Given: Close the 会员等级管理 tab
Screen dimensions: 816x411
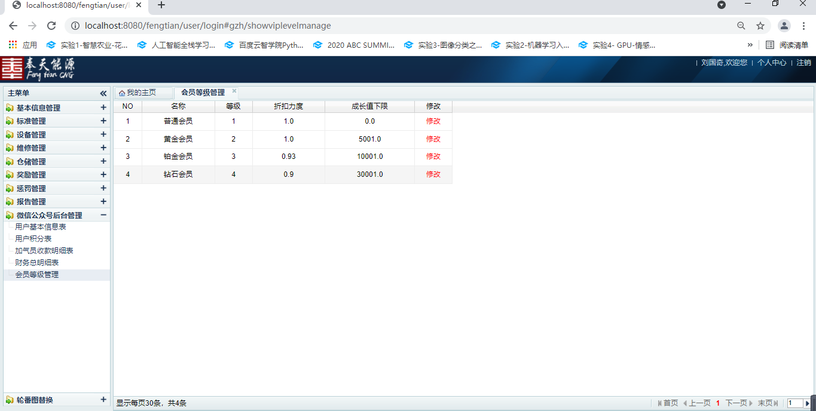Looking at the screenshot, I should click(234, 91).
